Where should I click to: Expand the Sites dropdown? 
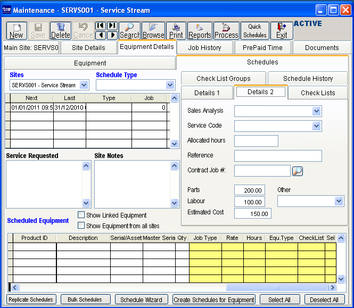click(84, 85)
